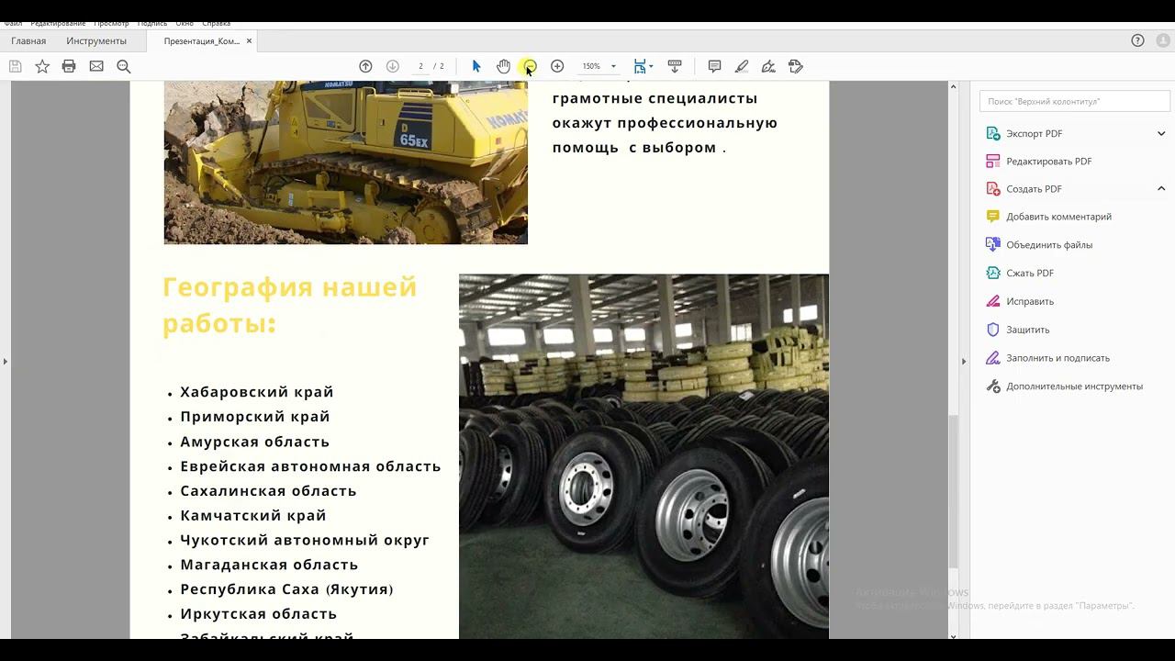This screenshot has height=661, width=1175.
Task: Add a sticky note comment from toolbar
Action: point(714,66)
